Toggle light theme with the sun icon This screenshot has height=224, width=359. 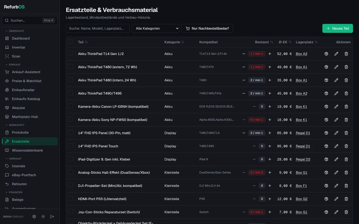point(43,216)
